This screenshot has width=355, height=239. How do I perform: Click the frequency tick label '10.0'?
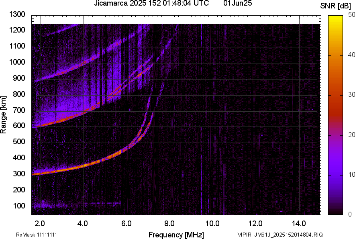(x=212, y=224)
